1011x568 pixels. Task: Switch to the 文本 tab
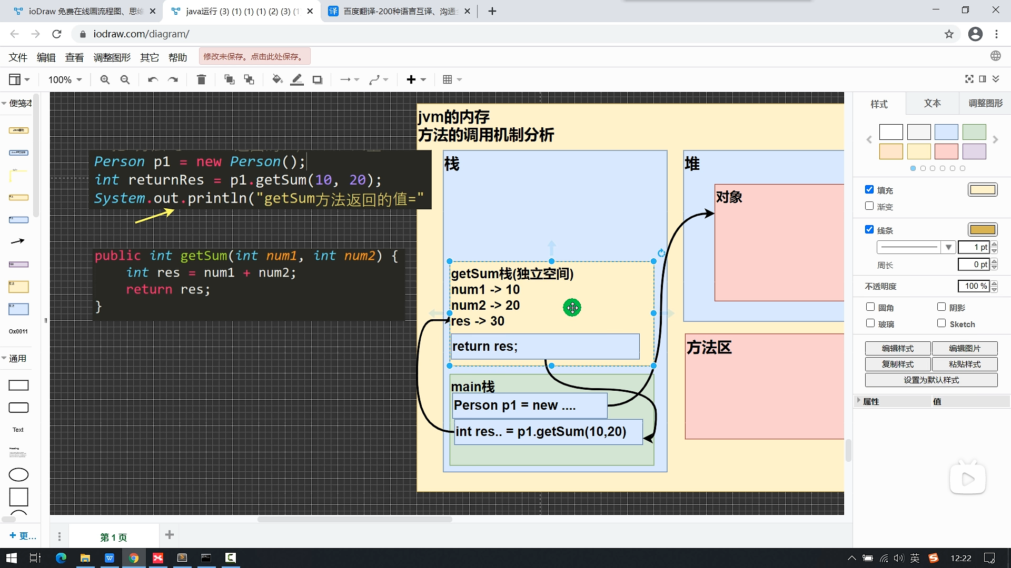tap(932, 104)
